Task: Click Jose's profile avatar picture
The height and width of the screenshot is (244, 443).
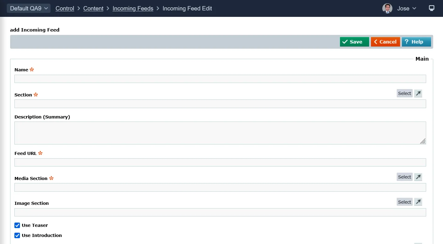Action: pyautogui.click(x=387, y=8)
